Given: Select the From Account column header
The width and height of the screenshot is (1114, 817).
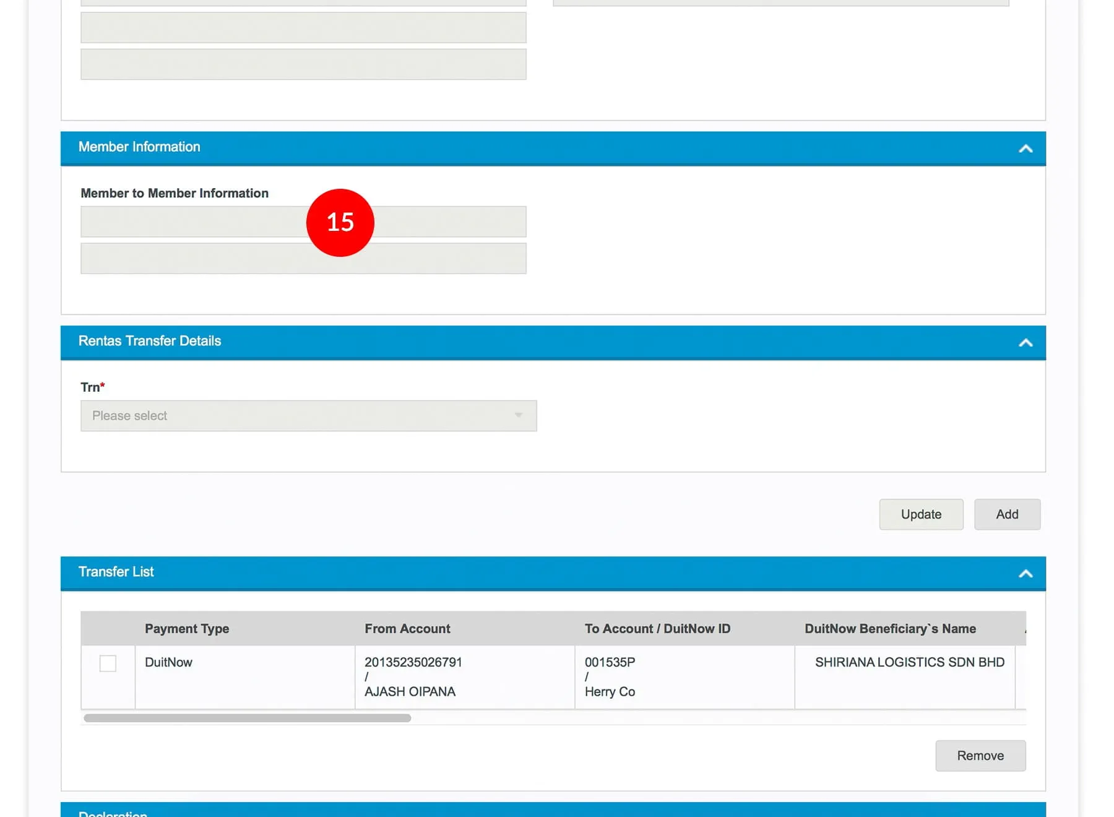Looking at the screenshot, I should pyautogui.click(x=407, y=629).
